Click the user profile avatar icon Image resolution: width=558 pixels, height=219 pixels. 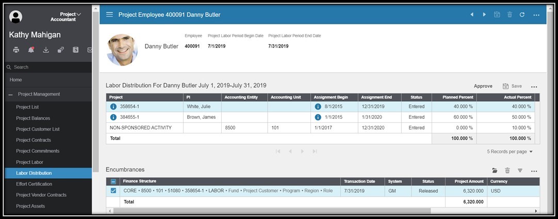pyautogui.click(x=15, y=17)
